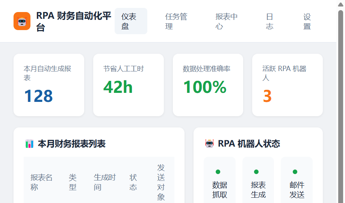Click the RPA 财务自动化平台 title
Image resolution: width=345 pixels, height=203 pixels.
click(74, 21)
